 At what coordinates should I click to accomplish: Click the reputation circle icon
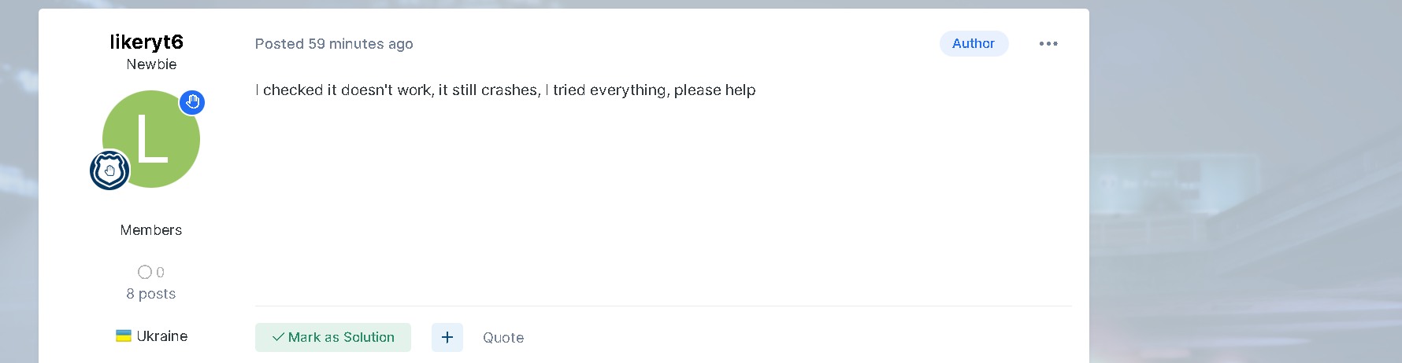145,272
